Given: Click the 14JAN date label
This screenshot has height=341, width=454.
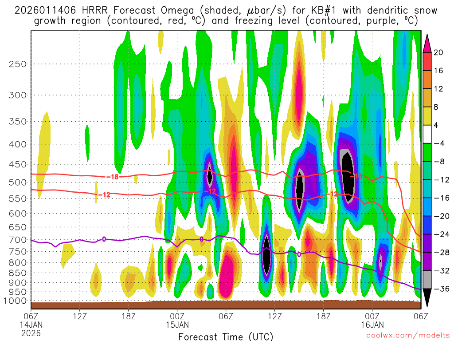Looking at the screenshot, I should pos(31,325).
